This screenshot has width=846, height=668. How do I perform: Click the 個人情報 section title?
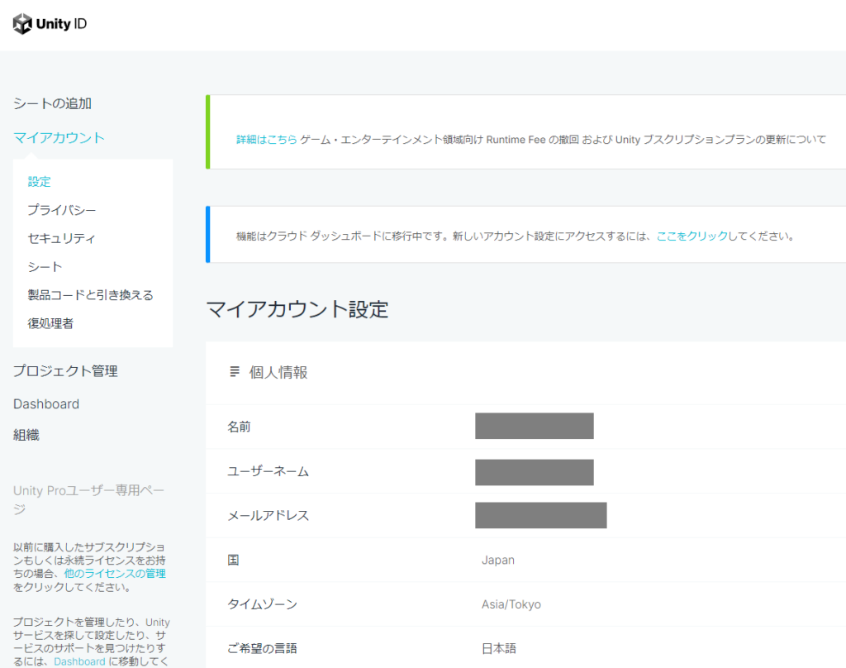278,372
